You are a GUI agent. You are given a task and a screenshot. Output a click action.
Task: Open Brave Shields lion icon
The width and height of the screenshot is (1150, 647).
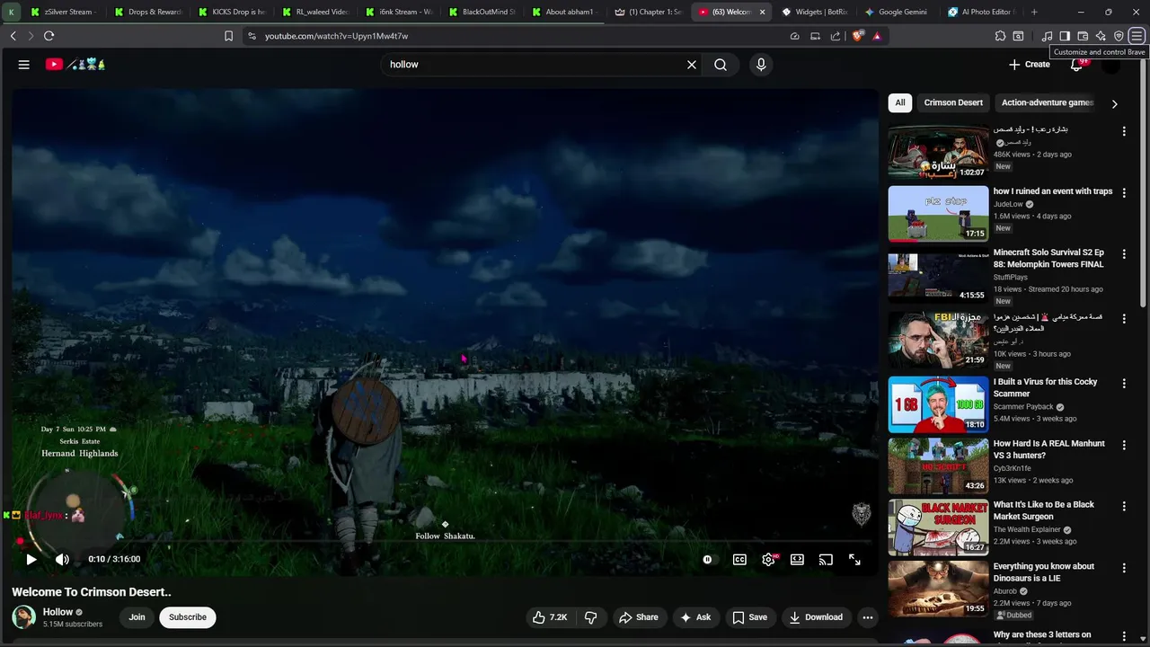click(x=858, y=36)
